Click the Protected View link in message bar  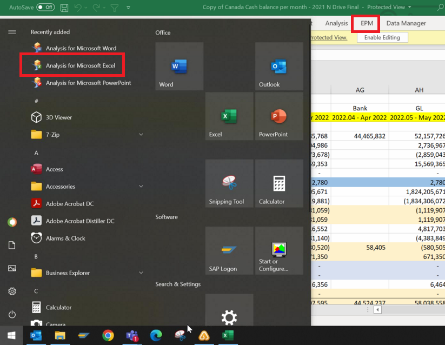328,37
